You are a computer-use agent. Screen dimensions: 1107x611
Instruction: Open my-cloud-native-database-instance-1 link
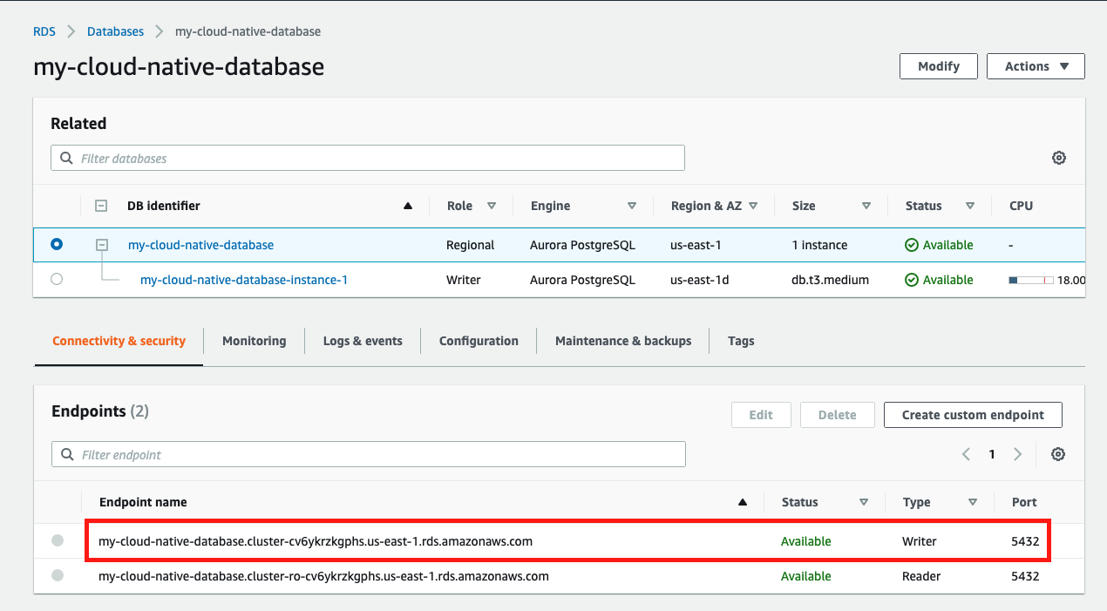tap(244, 280)
